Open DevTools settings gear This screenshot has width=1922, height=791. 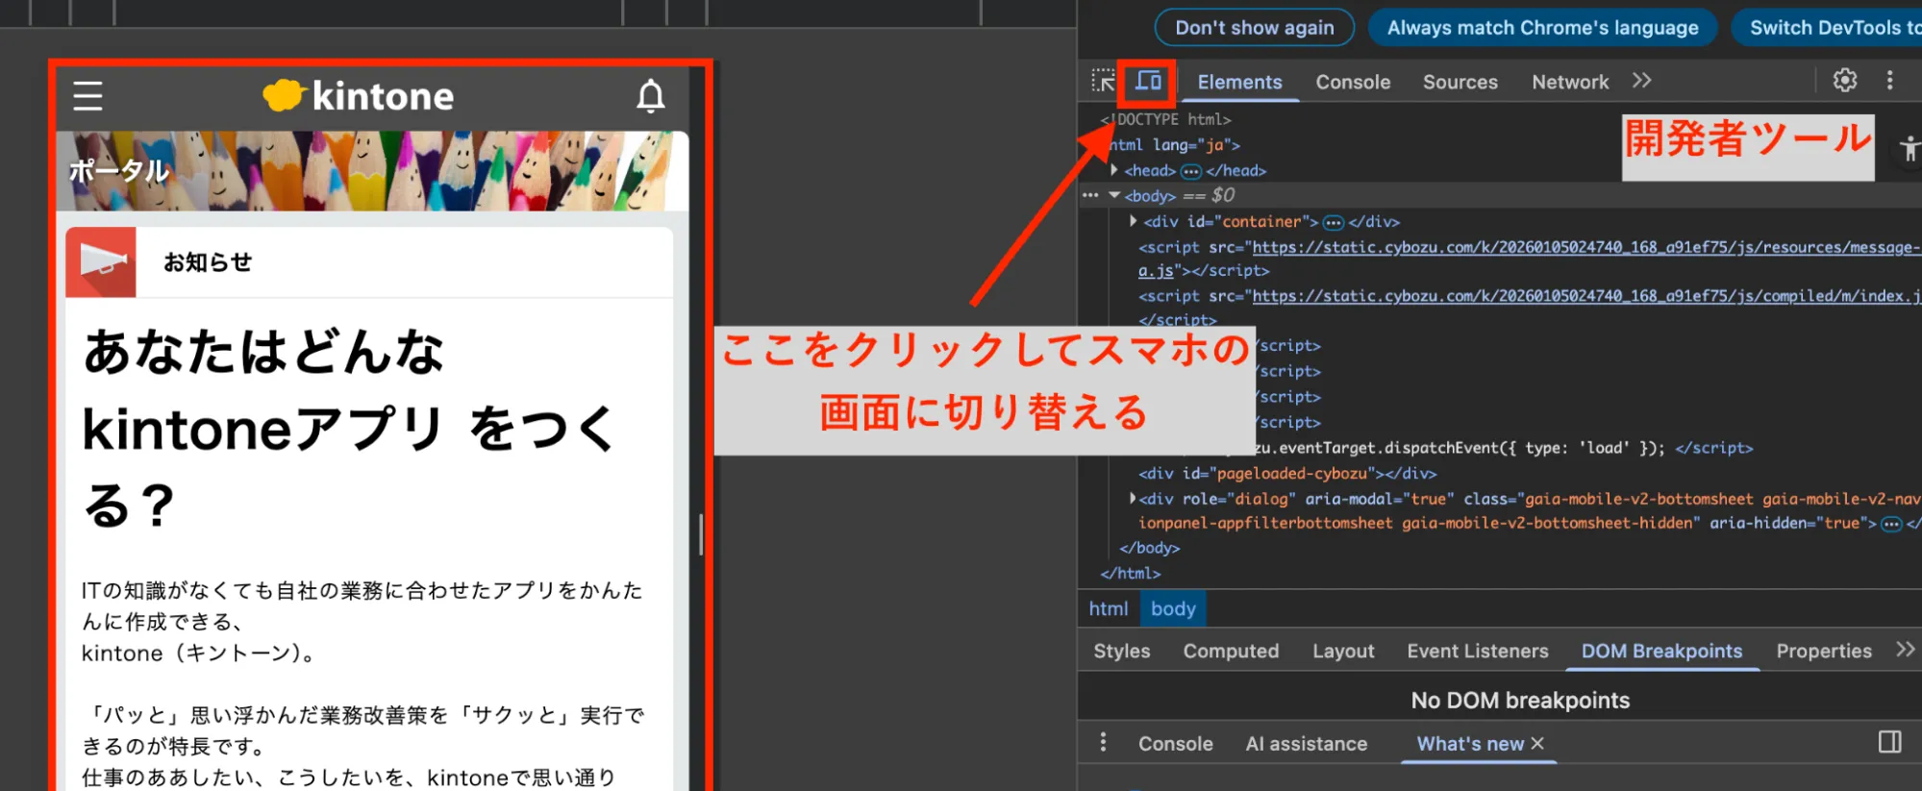click(1844, 81)
